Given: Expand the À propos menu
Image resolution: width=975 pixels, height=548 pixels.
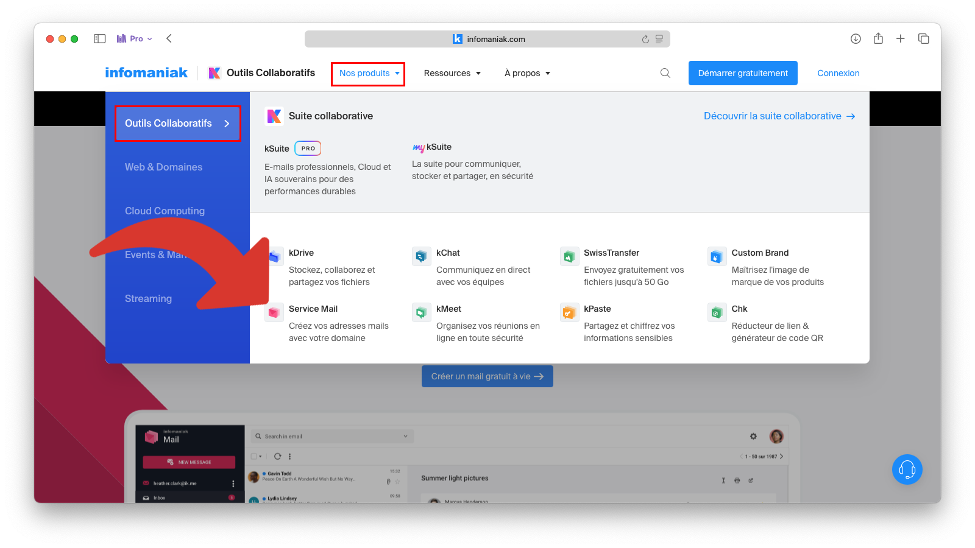Looking at the screenshot, I should [526, 72].
